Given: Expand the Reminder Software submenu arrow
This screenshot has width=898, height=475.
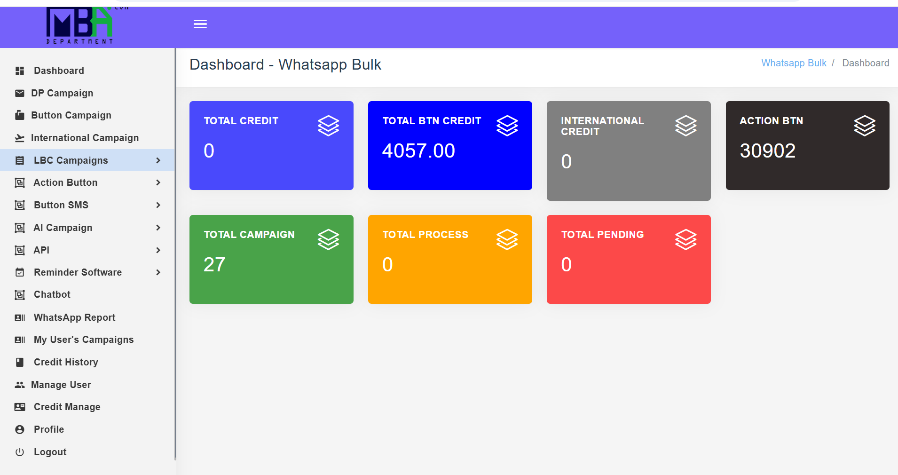Looking at the screenshot, I should 158,272.
